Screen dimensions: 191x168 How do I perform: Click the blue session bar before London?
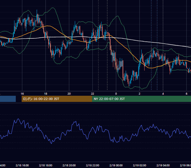(8, 99)
